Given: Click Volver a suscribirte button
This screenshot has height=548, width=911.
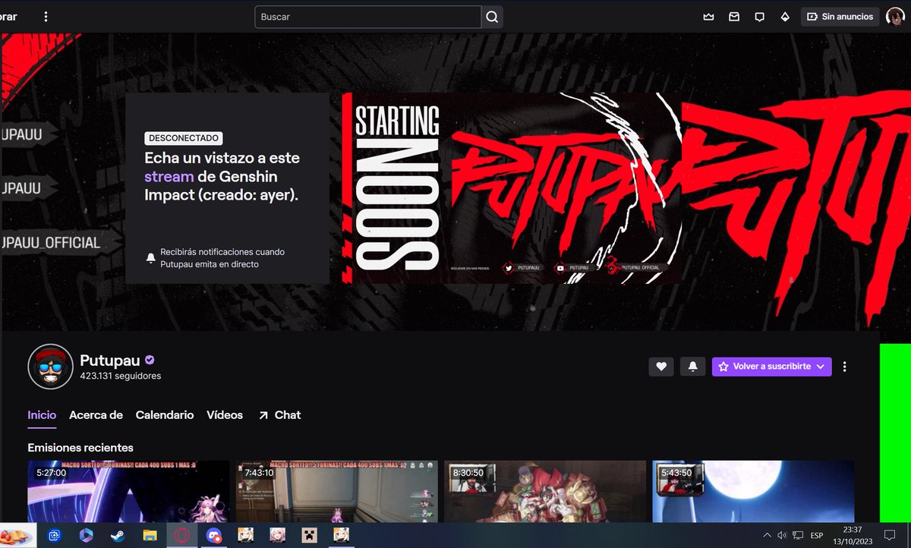Looking at the screenshot, I should (x=771, y=367).
